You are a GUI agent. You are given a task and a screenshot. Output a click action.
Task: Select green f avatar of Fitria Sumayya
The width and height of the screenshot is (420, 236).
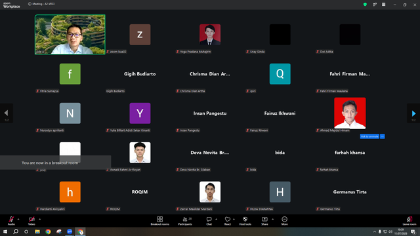tap(70, 74)
